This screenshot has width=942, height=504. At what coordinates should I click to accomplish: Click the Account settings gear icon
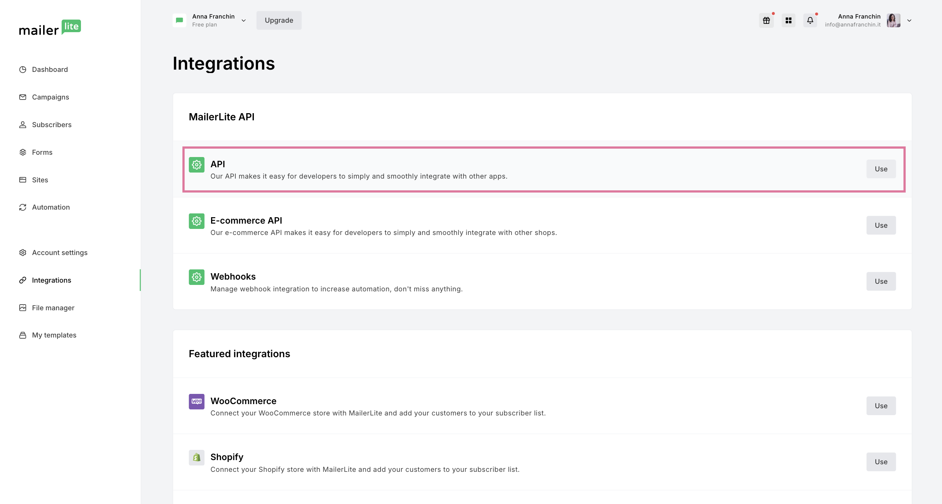point(23,252)
